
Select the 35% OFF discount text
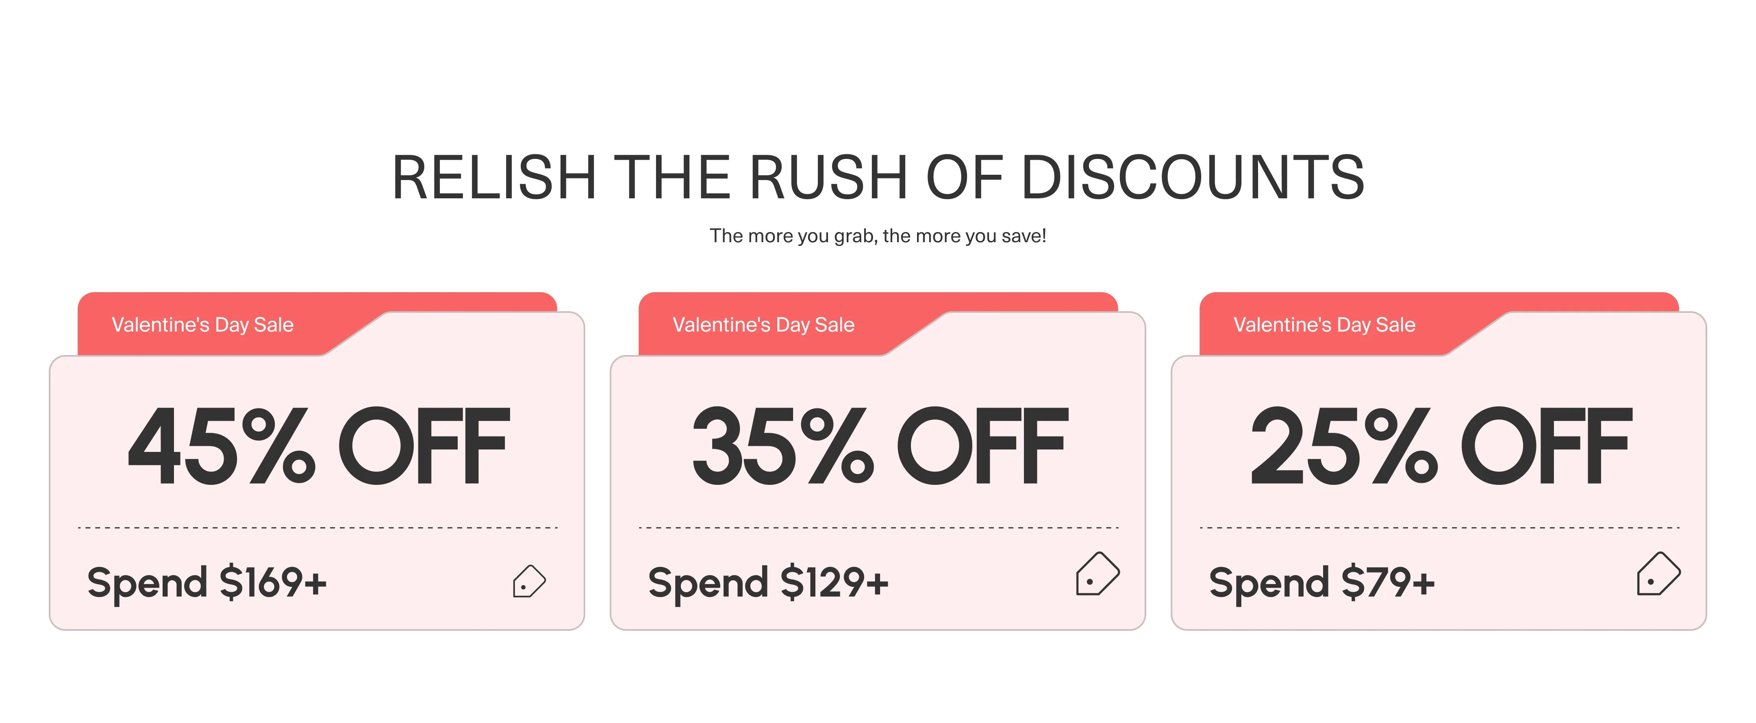[x=879, y=446]
